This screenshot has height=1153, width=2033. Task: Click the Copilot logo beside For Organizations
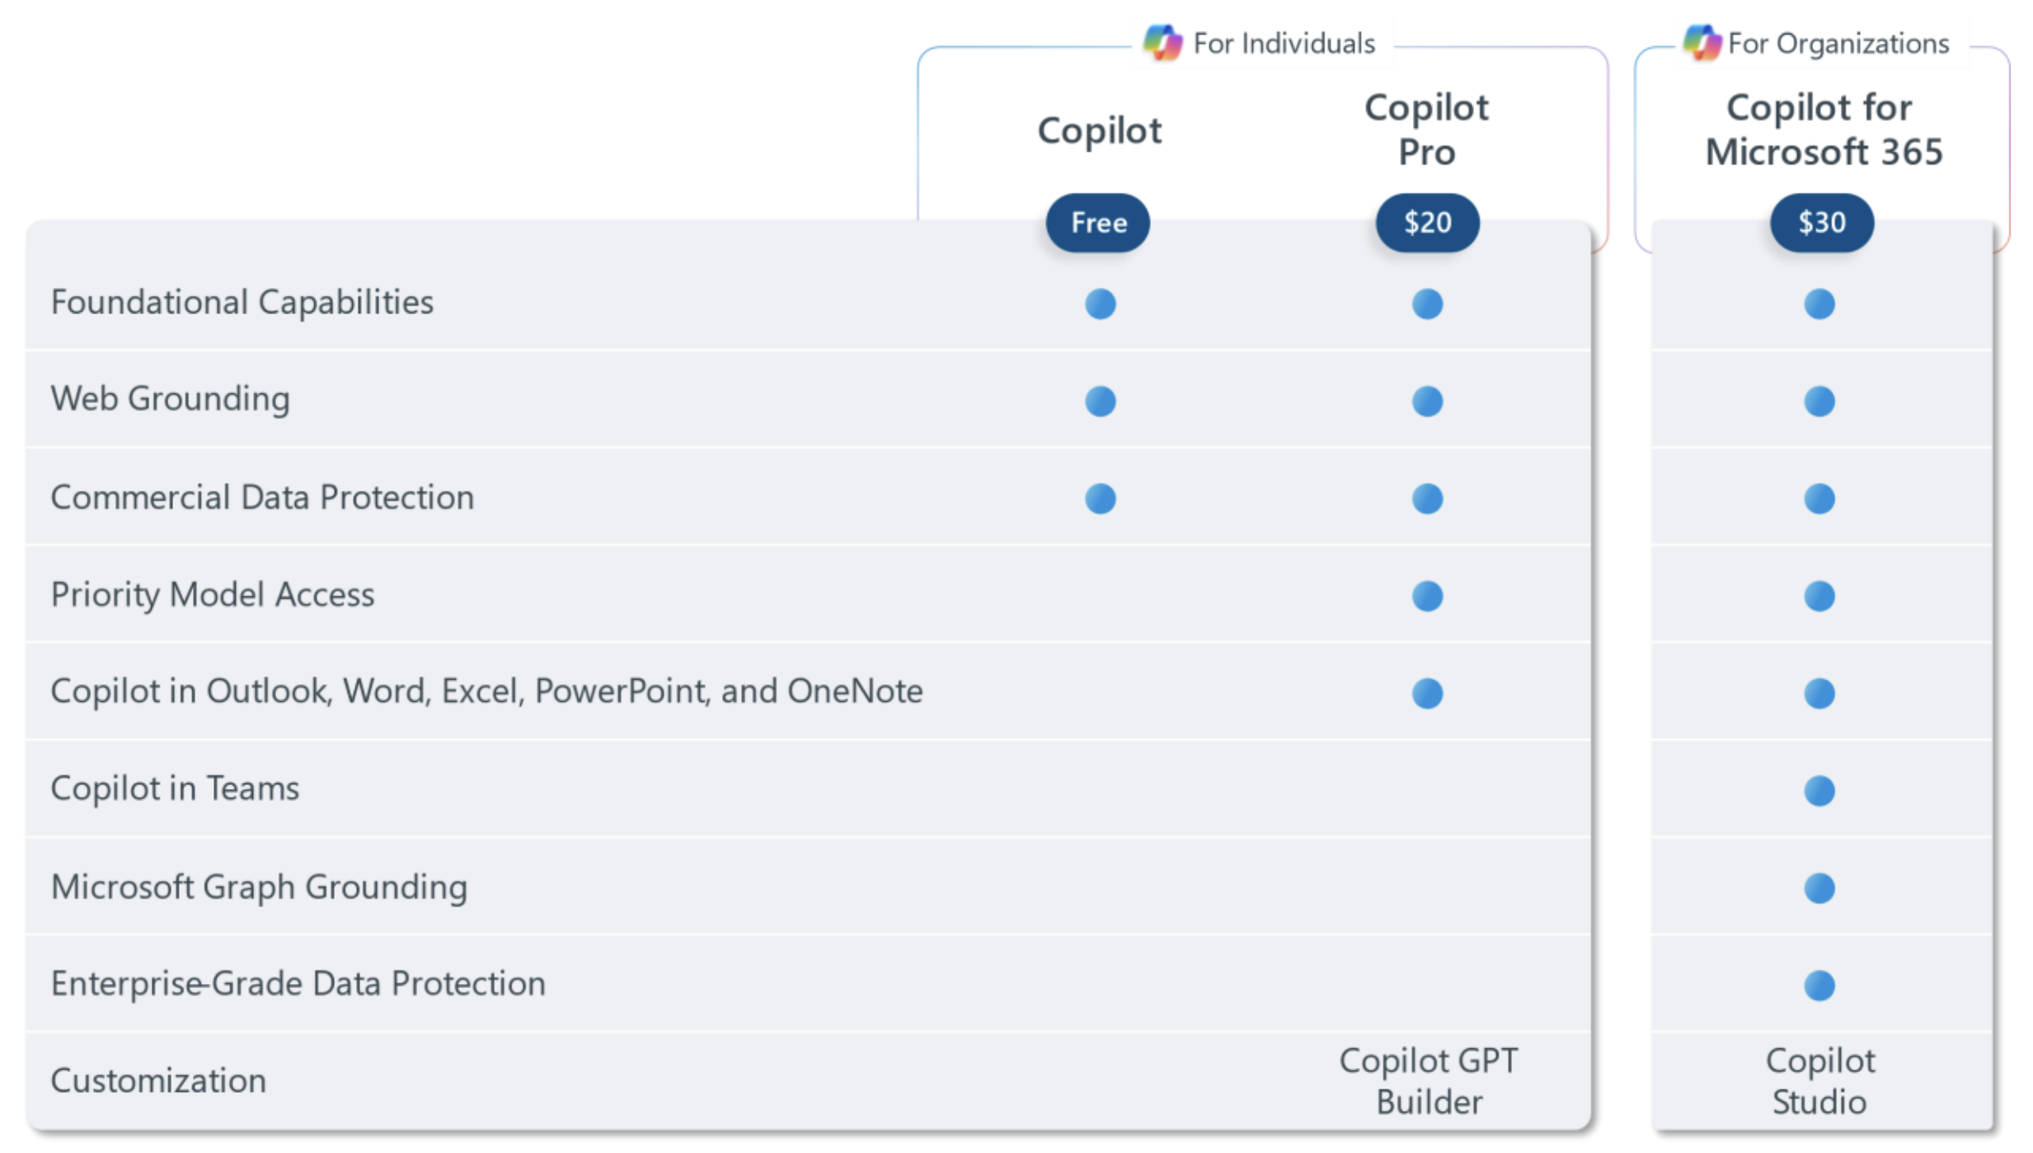point(1702,43)
